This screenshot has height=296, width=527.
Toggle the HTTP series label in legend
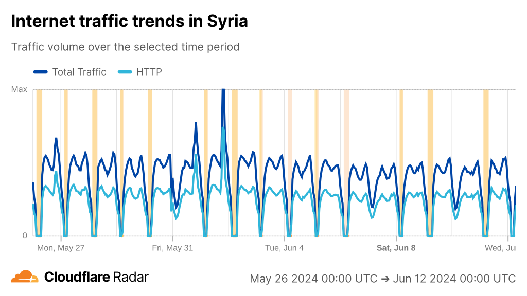(149, 72)
